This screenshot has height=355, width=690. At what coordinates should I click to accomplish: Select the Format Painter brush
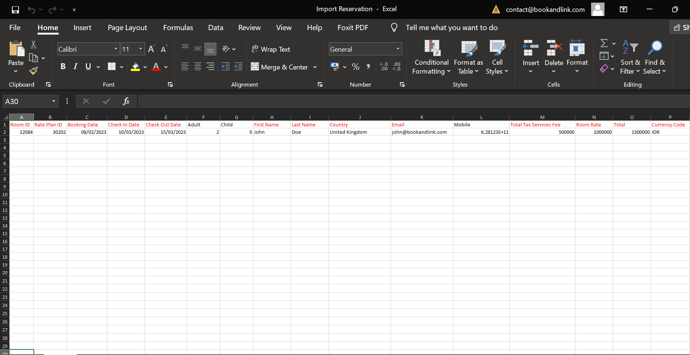click(33, 71)
